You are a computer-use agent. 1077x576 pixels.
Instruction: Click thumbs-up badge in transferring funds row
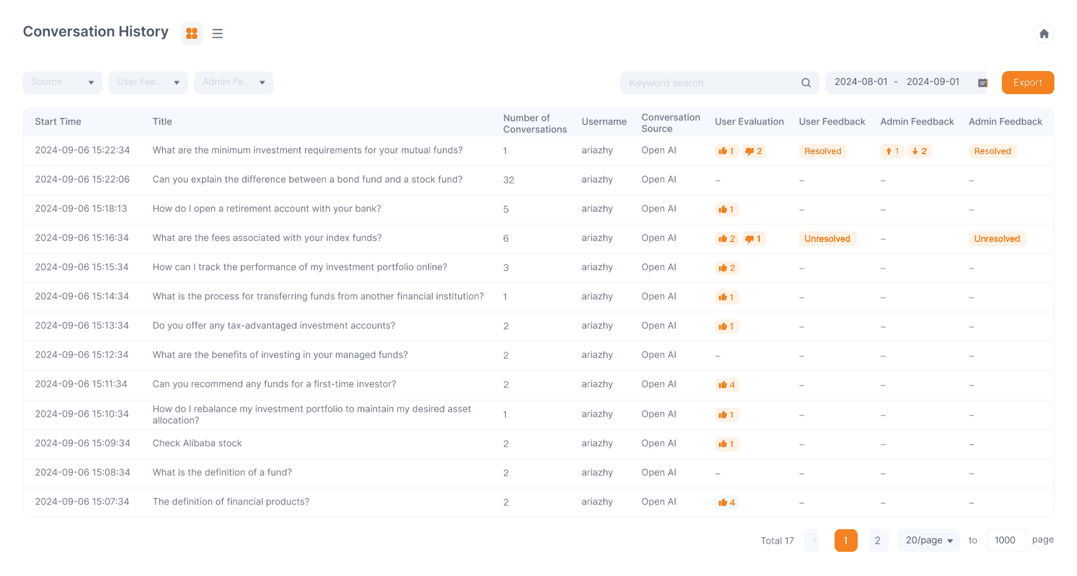(727, 297)
